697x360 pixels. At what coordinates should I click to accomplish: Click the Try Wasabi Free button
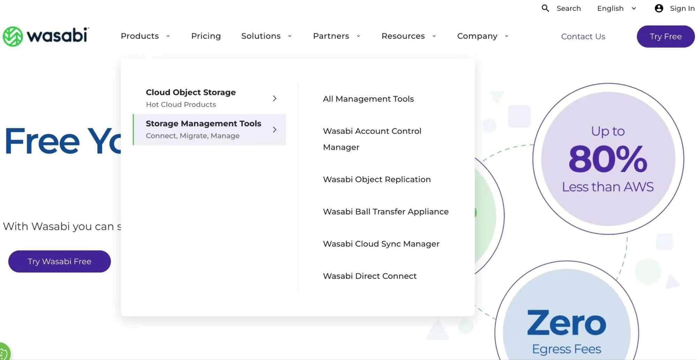(x=60, y=261)
